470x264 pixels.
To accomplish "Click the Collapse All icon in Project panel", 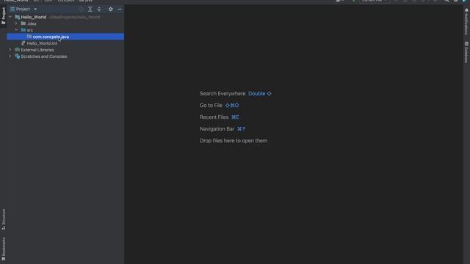I will [x=99, y=10].
